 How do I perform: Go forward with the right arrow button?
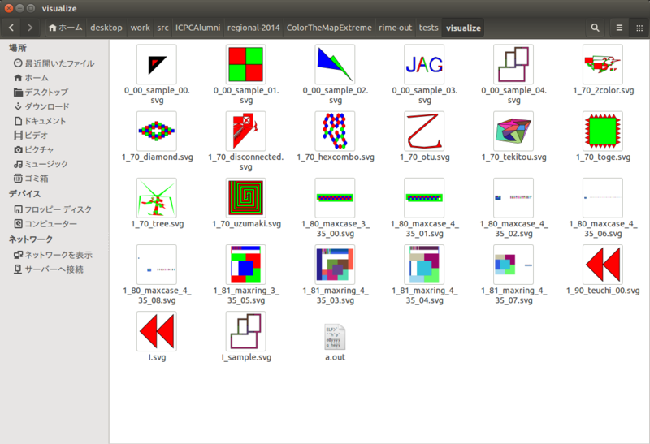pyautogui.click(x=30, y=28)
